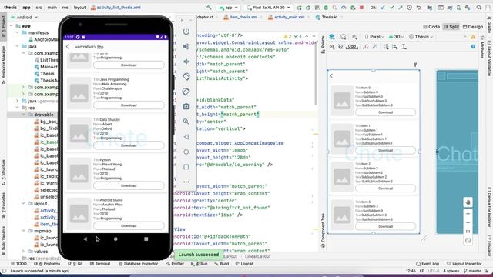Open the API 30 version dropdown

[x=397, y=37]
